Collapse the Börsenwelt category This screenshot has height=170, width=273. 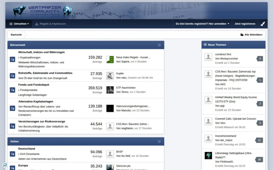[159, 45]
